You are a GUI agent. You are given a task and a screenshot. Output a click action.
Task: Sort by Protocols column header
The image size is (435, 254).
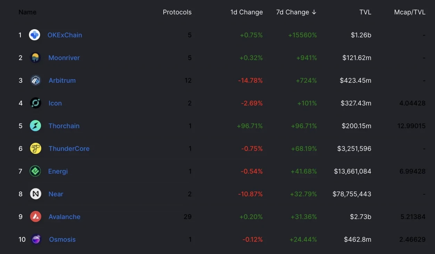click(x=177, y=12)
